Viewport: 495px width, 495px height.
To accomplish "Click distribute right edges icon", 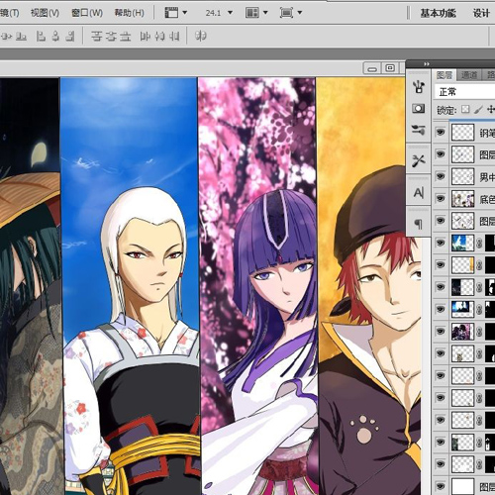I will 174,36.
